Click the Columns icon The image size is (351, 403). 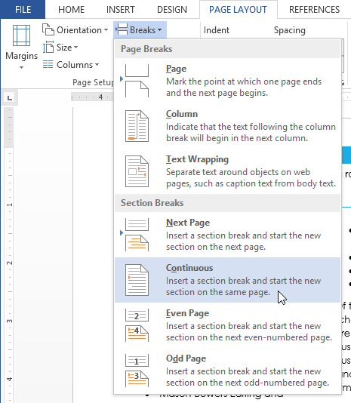coord(48,64)
